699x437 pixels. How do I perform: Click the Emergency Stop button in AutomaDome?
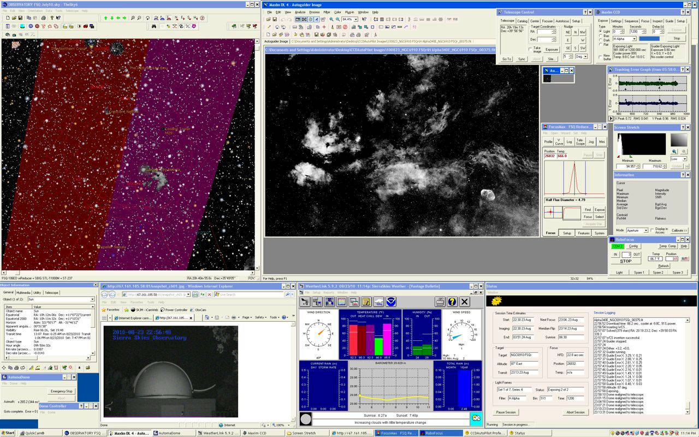coord(61,391)
